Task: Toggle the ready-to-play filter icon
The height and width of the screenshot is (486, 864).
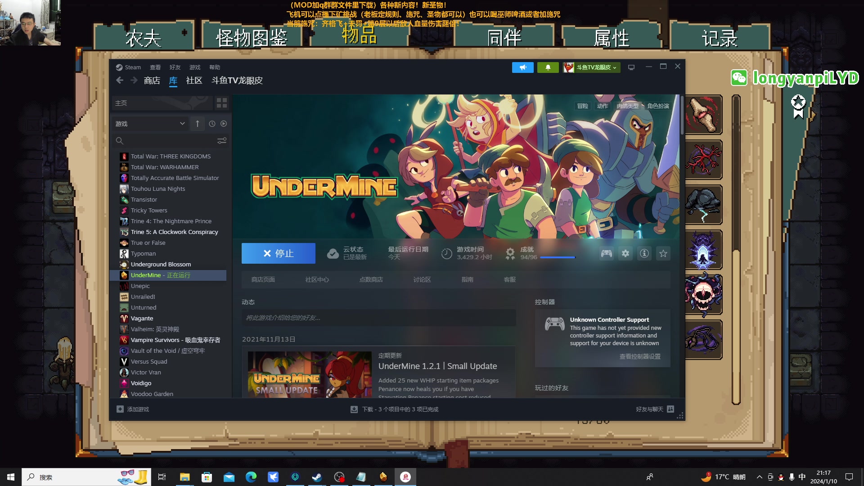Action: click(224, 124)
